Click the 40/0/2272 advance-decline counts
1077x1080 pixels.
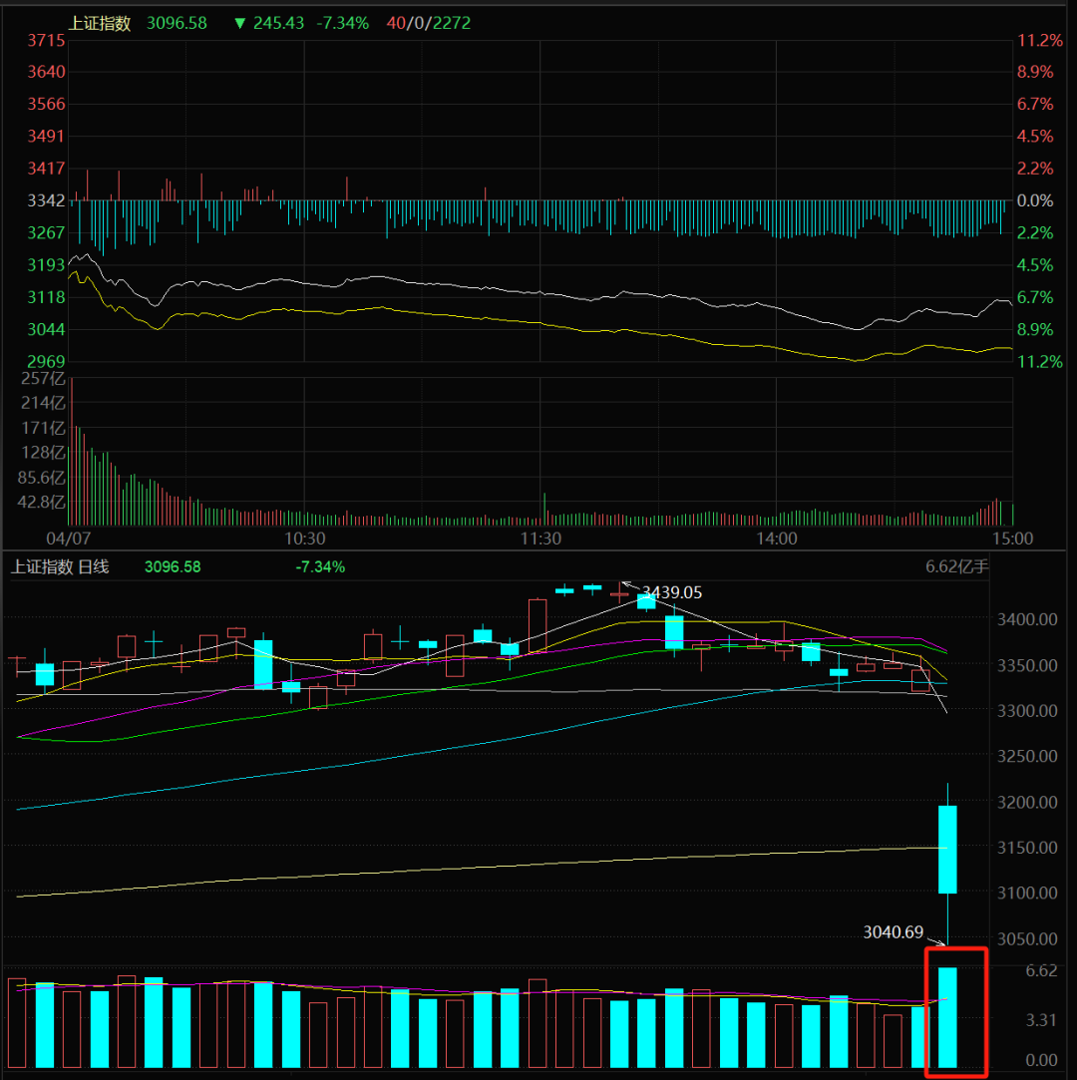click(429, 23)
